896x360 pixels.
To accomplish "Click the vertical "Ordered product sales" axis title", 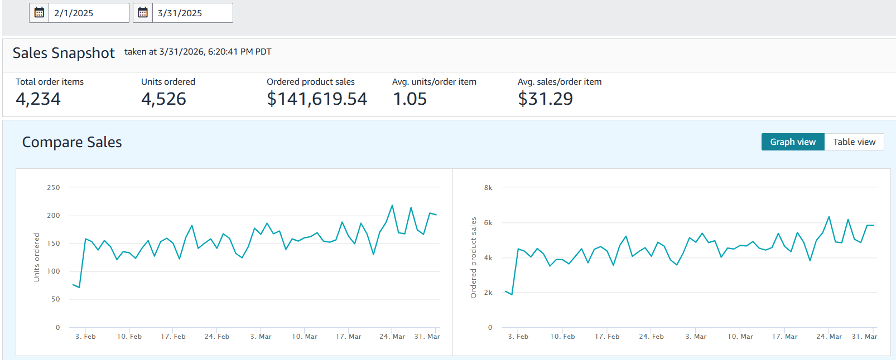I will click(474, 257).
